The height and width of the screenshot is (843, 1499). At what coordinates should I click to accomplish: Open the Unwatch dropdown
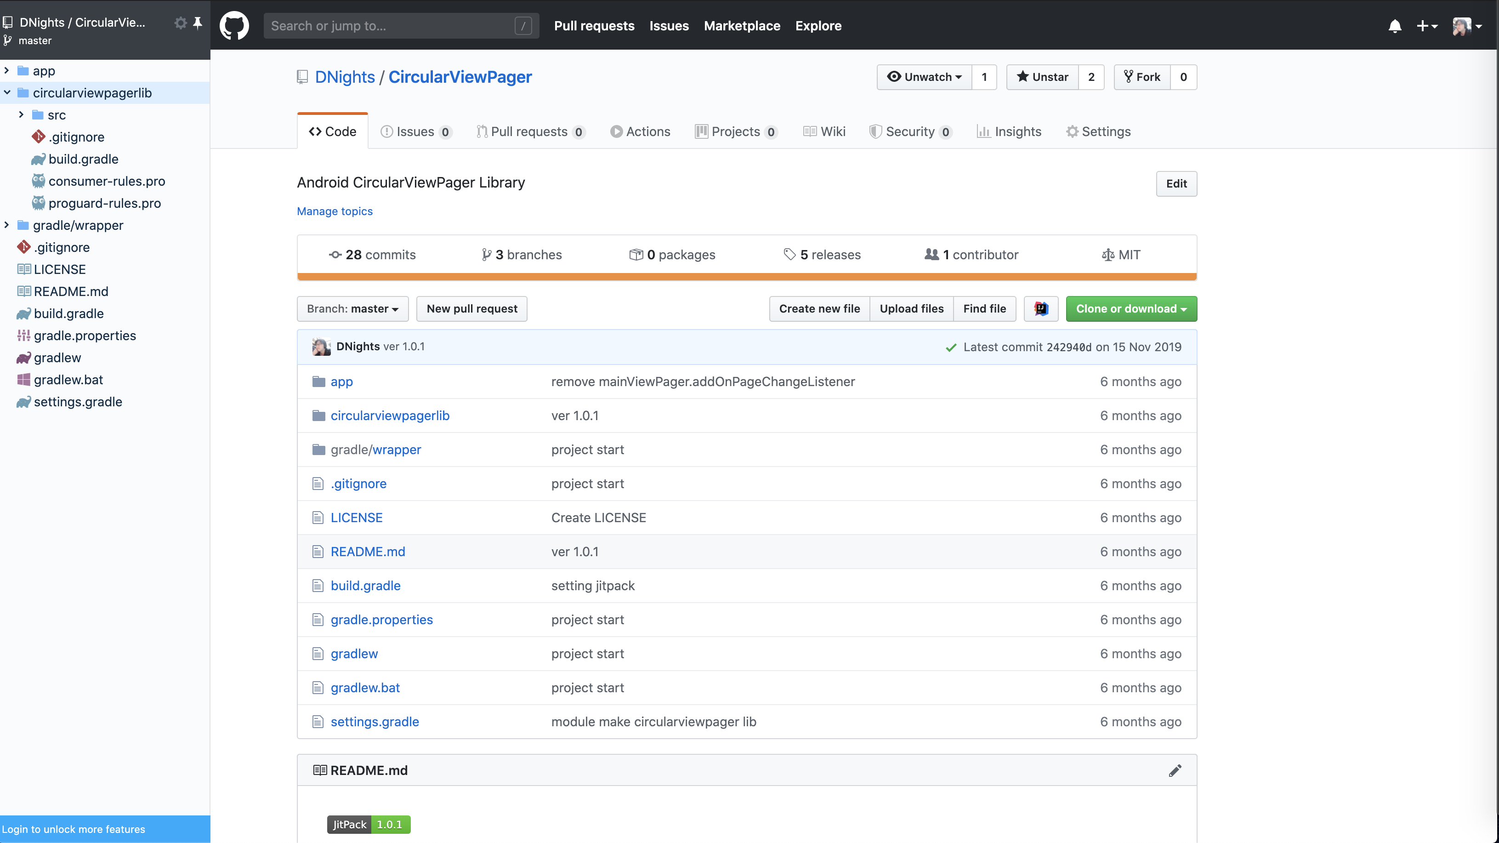[x=924, y=77]
